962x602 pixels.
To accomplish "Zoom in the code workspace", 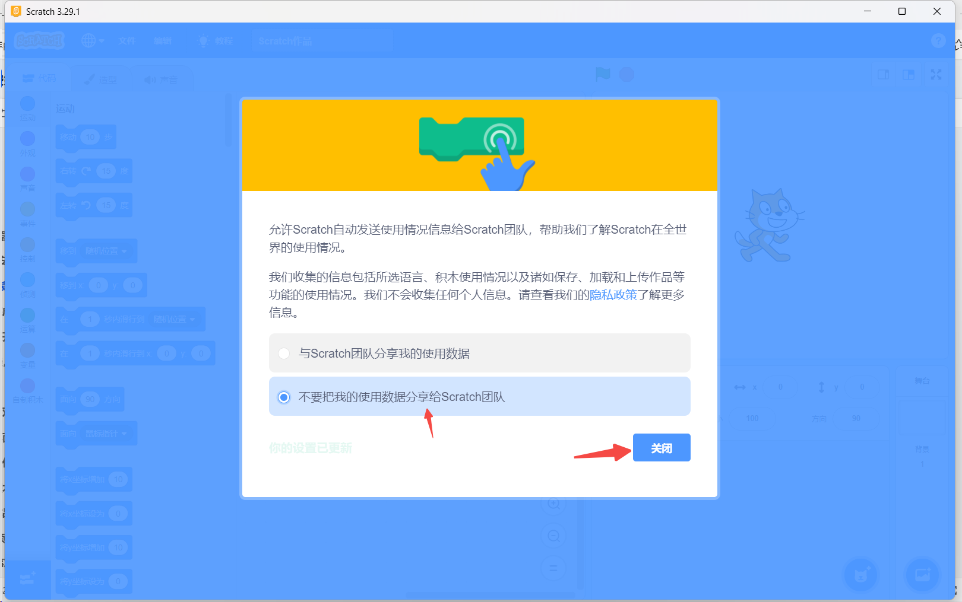I will point(553,504).
